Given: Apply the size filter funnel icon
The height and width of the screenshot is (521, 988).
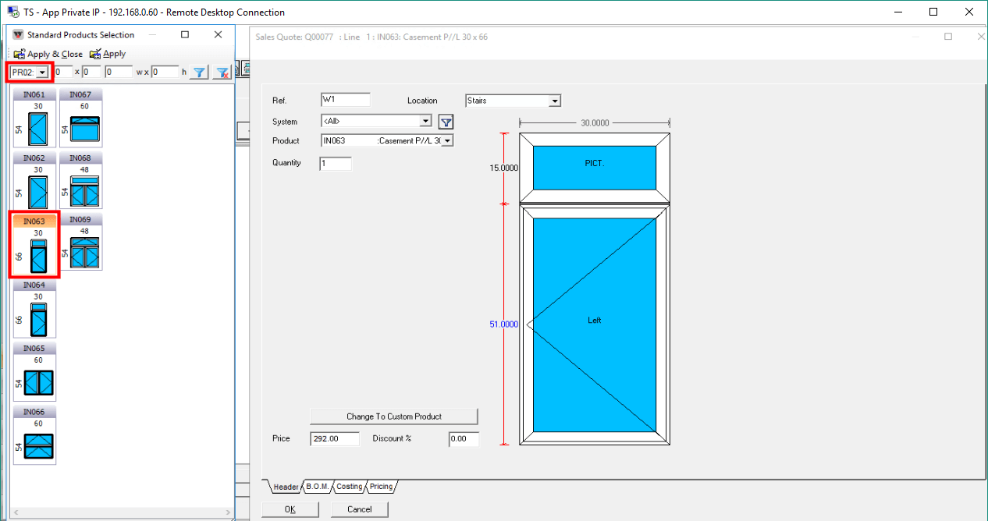Looking at the screenshot, I should (x=200, y=72).
